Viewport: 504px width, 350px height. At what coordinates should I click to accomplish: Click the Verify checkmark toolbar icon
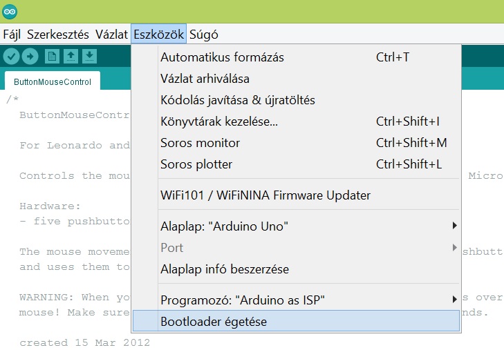(x=11, y=57)
